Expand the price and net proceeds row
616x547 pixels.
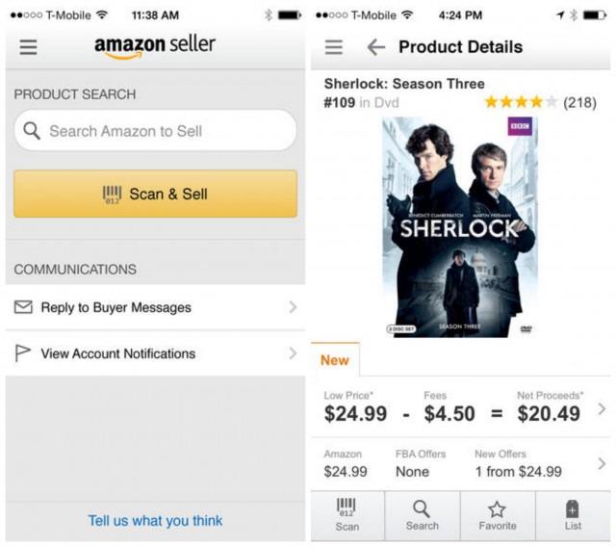click(x=602, y=409)
